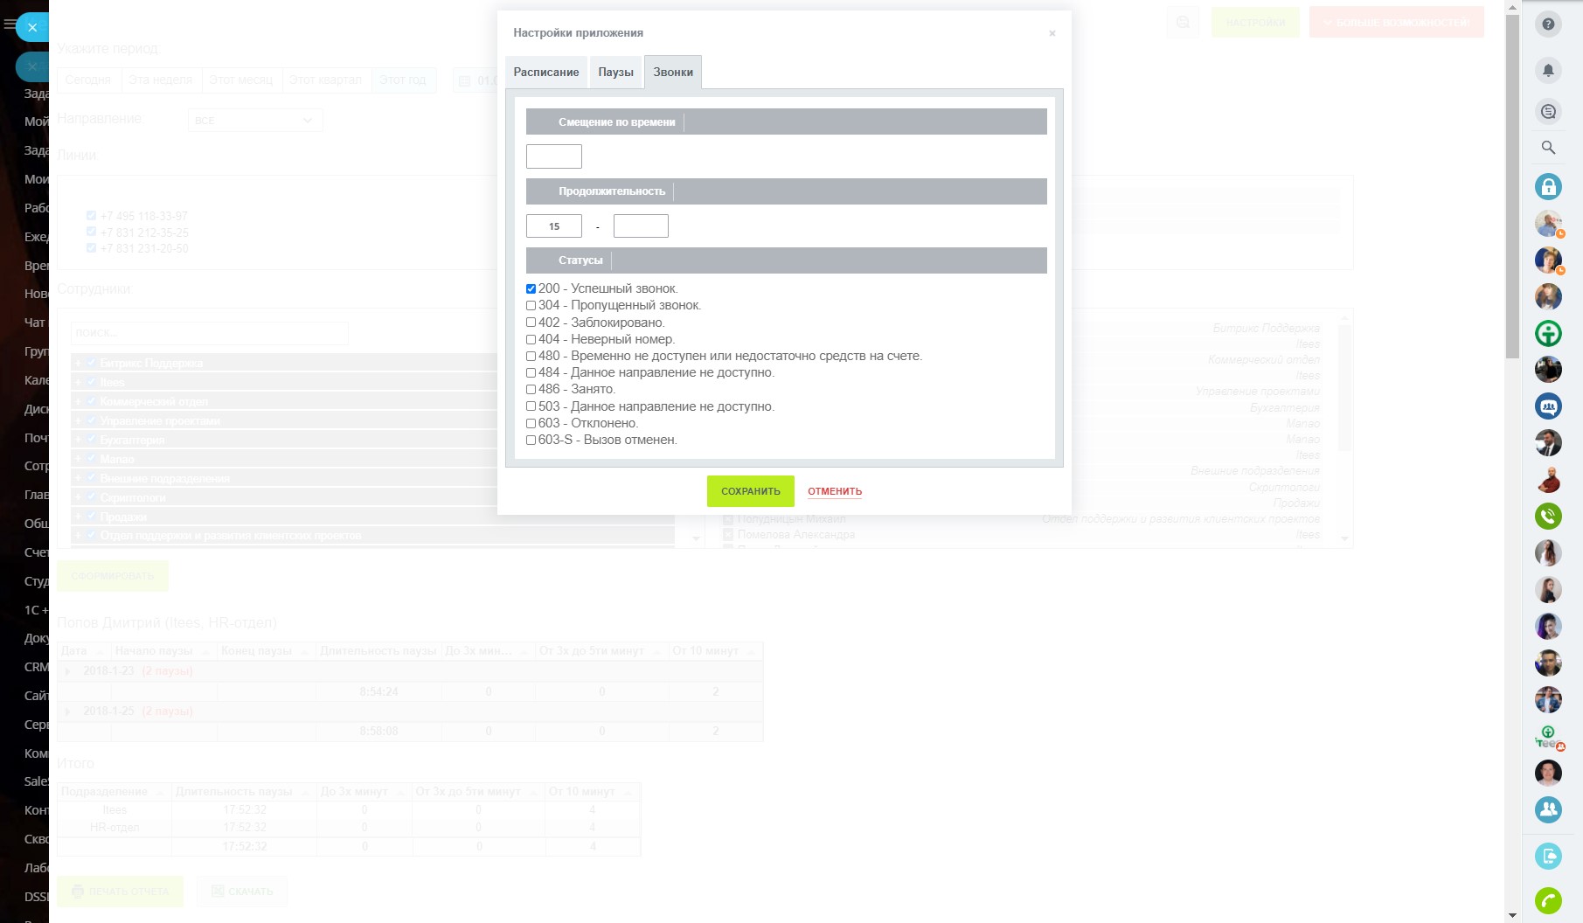
Task: Click the duration field containing 15
Action: click(x=554, y=226)
